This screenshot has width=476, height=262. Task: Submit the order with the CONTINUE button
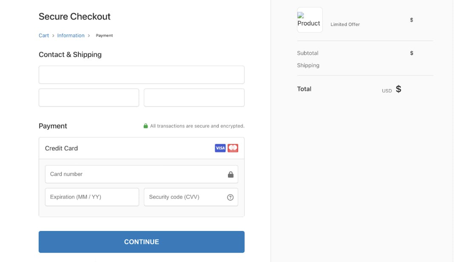(142, 242)
